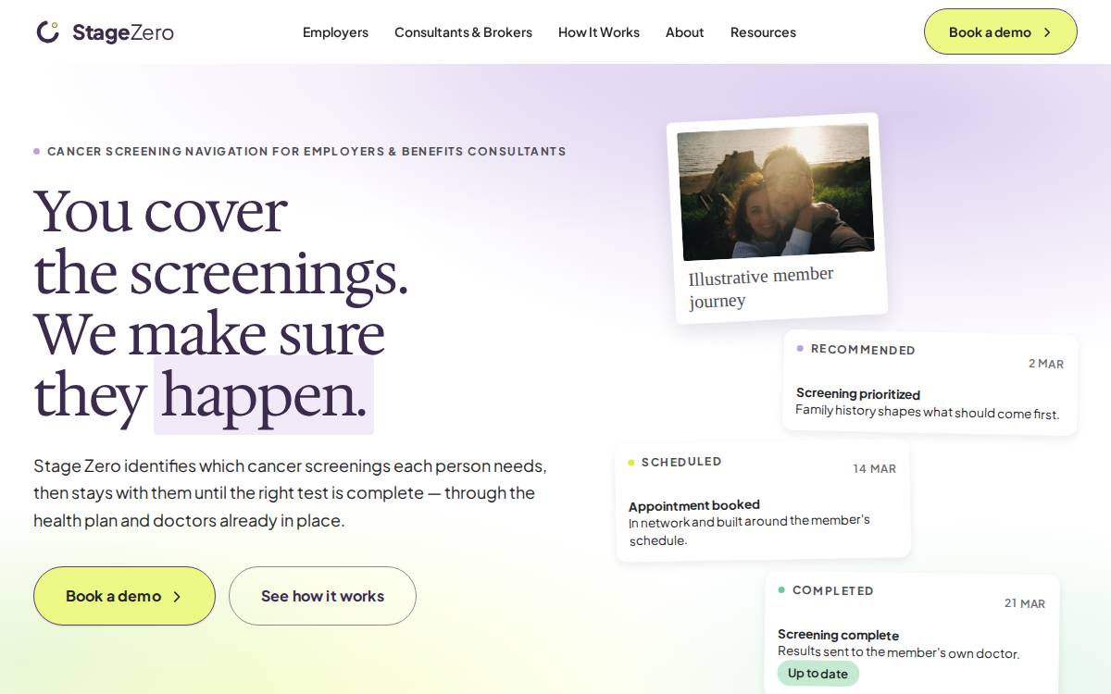
Task: Click the Screening prioritized card title
Action: [x=858, y=393]
